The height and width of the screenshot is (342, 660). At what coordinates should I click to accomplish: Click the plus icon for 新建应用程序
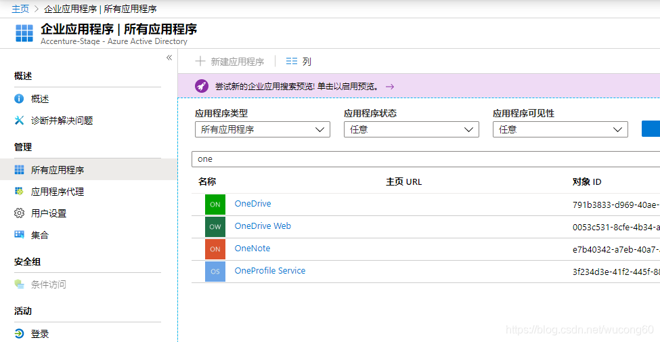(x=200, y=62)
